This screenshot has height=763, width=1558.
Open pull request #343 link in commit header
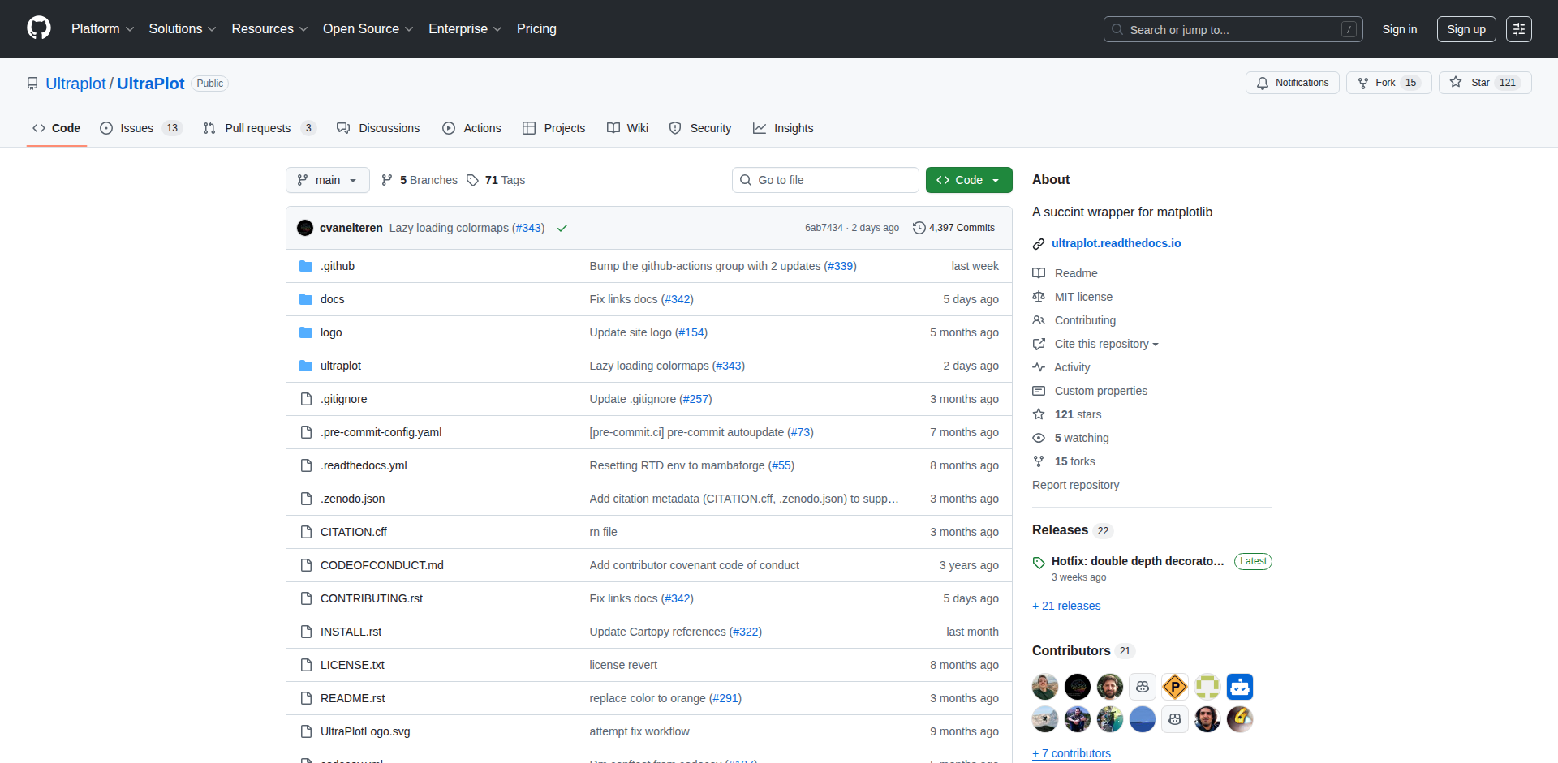pyautogui.click(x=528, y=228)
